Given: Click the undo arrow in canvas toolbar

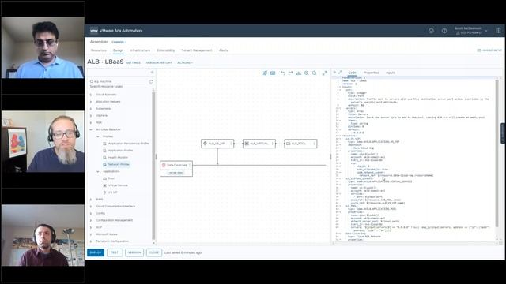Looking at the screenshot, I should coord(283,73).
